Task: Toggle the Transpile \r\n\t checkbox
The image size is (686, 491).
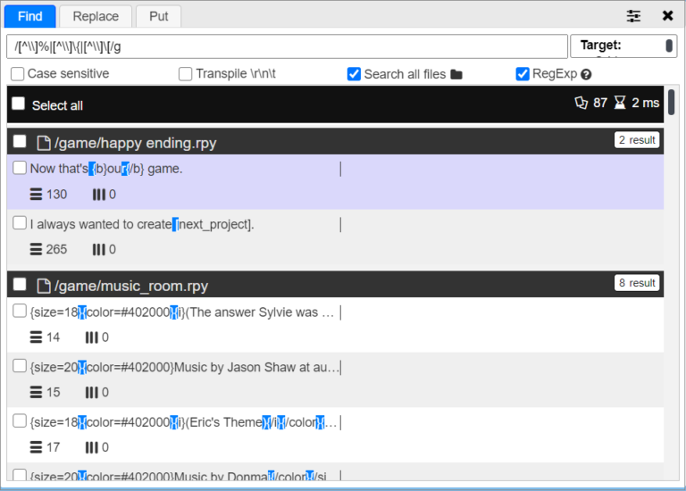Action: click(x=186, y=74)
